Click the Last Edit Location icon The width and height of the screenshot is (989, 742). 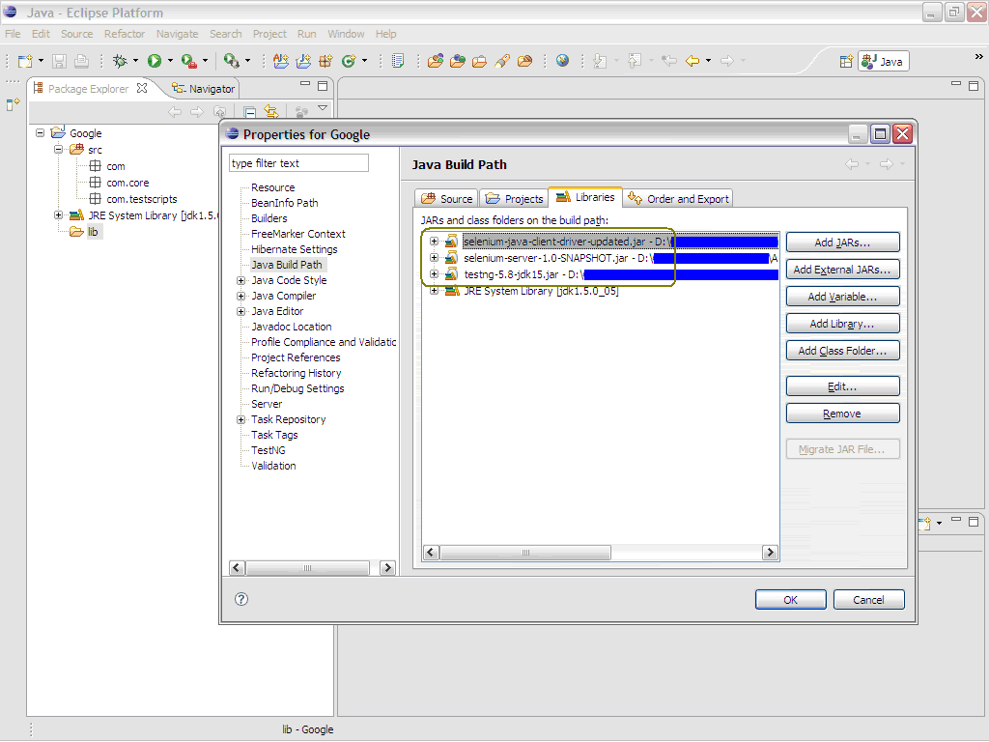pos(669,61)
